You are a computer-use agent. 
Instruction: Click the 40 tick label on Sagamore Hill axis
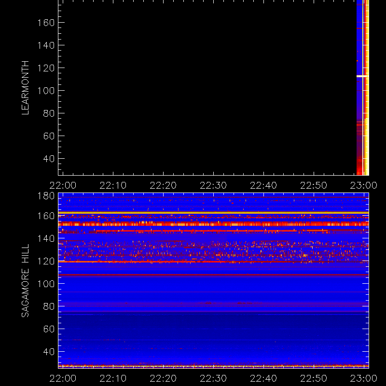49,352
